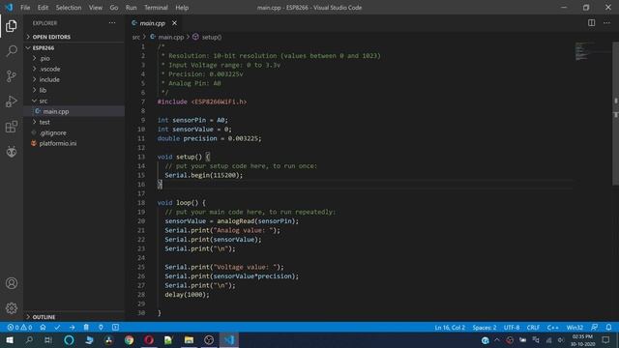Collapse the ESP8266 project folder section
The width and height of the screenshot is (619, 348).
tap(74, 47)
